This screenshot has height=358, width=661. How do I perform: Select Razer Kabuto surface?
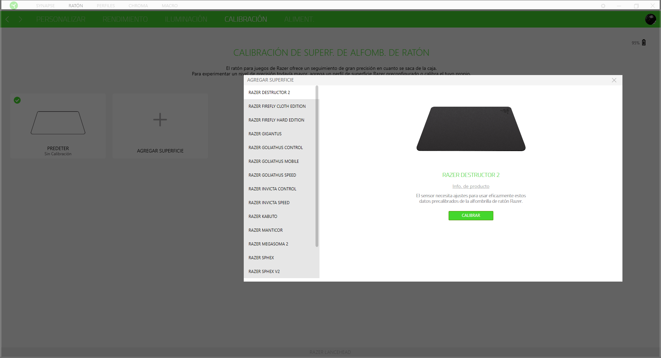tap(280, 216)
